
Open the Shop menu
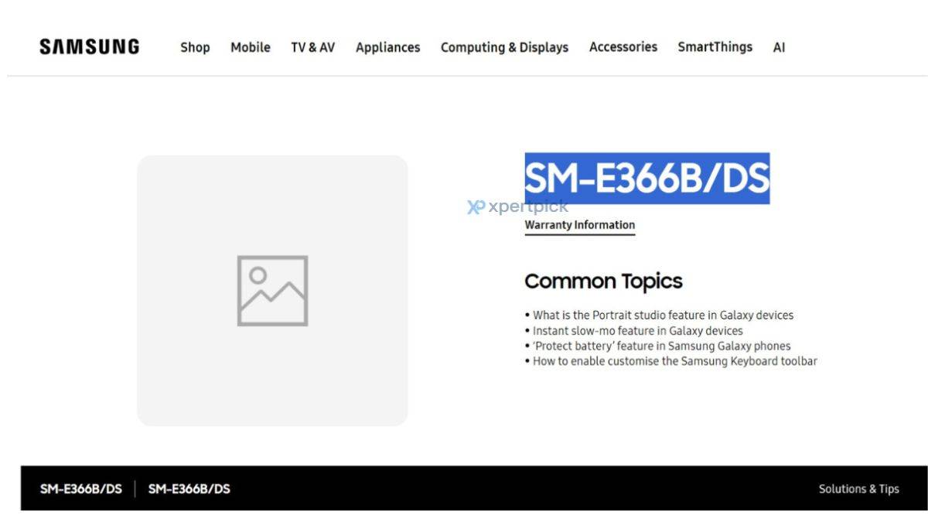tap(195, 47)
